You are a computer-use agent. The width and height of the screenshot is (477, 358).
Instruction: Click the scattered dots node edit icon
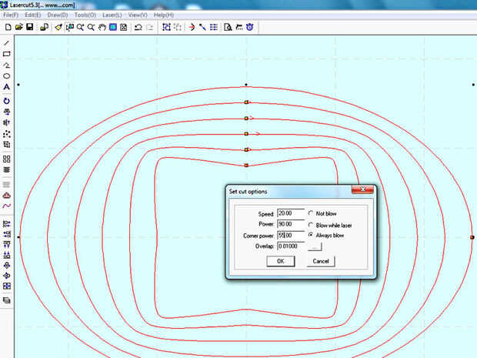click(x=7, y=134)
